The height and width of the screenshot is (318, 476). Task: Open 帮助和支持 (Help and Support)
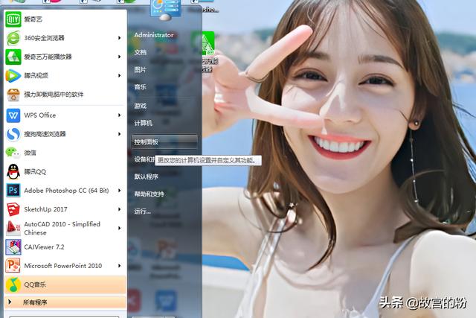149,194
